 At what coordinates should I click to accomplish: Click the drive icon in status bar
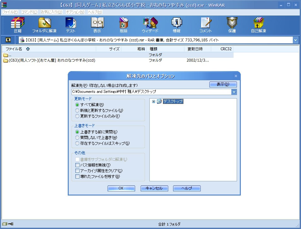pos(5,224)
